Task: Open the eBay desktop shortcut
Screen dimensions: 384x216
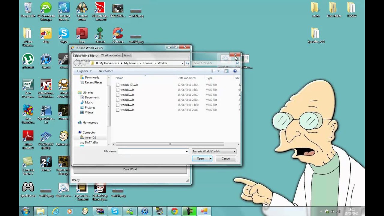Action: pos(46,35)
